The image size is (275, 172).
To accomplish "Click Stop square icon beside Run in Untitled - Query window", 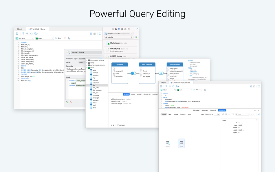I will [x=65, y=38].
